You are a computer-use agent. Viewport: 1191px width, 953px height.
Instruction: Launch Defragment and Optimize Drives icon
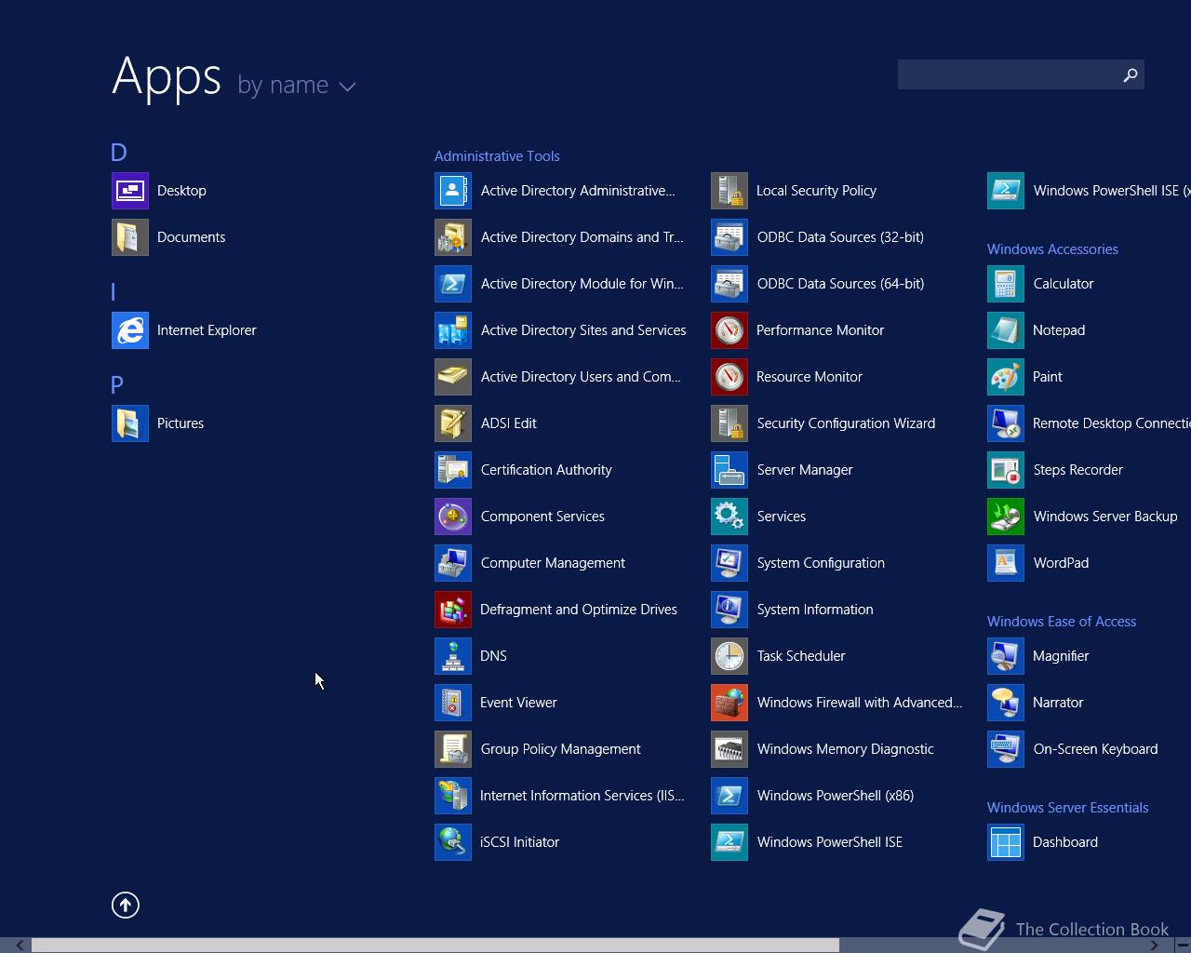453,610
